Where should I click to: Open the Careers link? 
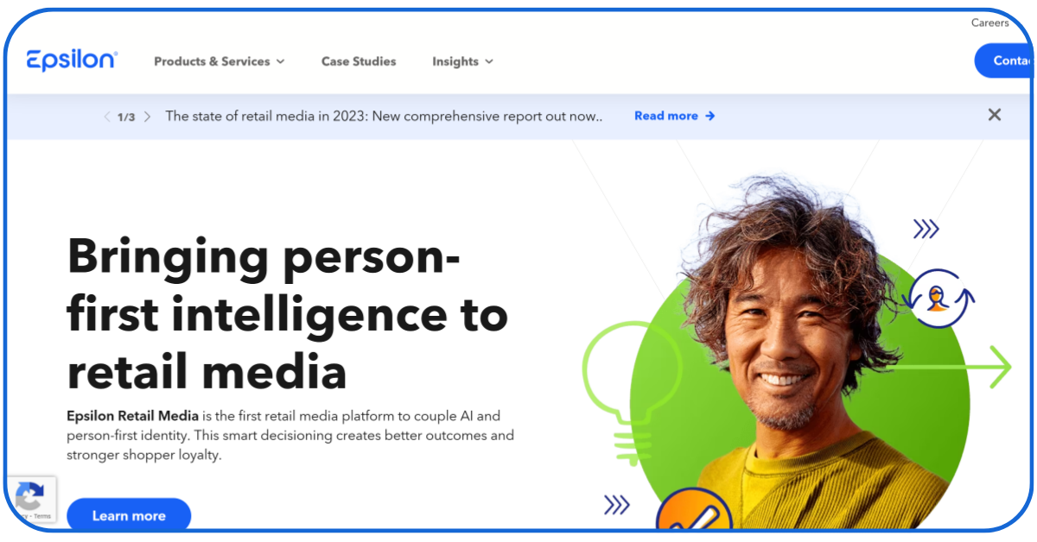point(989,23)
